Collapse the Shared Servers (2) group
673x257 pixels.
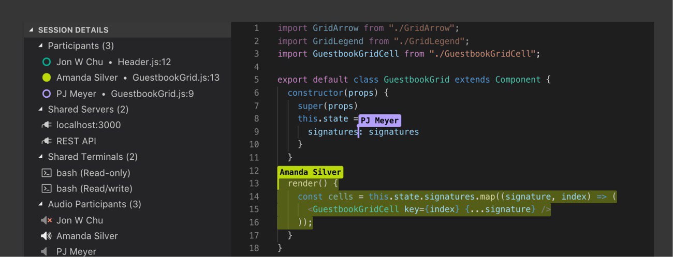tap(41, 110)
